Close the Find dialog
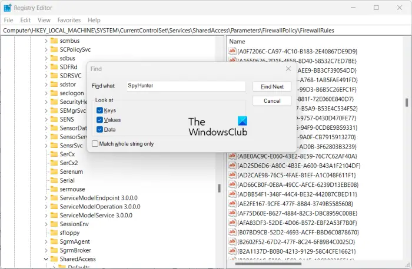 tap(288, 69)
